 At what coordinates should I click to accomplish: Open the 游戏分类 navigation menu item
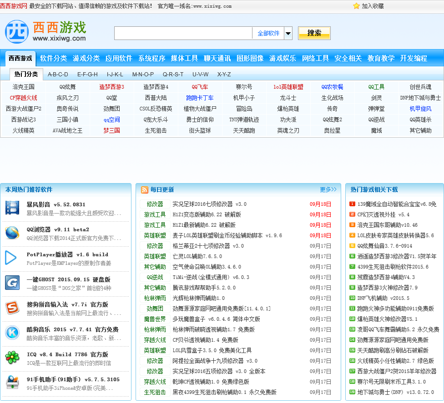pos(86,58)
